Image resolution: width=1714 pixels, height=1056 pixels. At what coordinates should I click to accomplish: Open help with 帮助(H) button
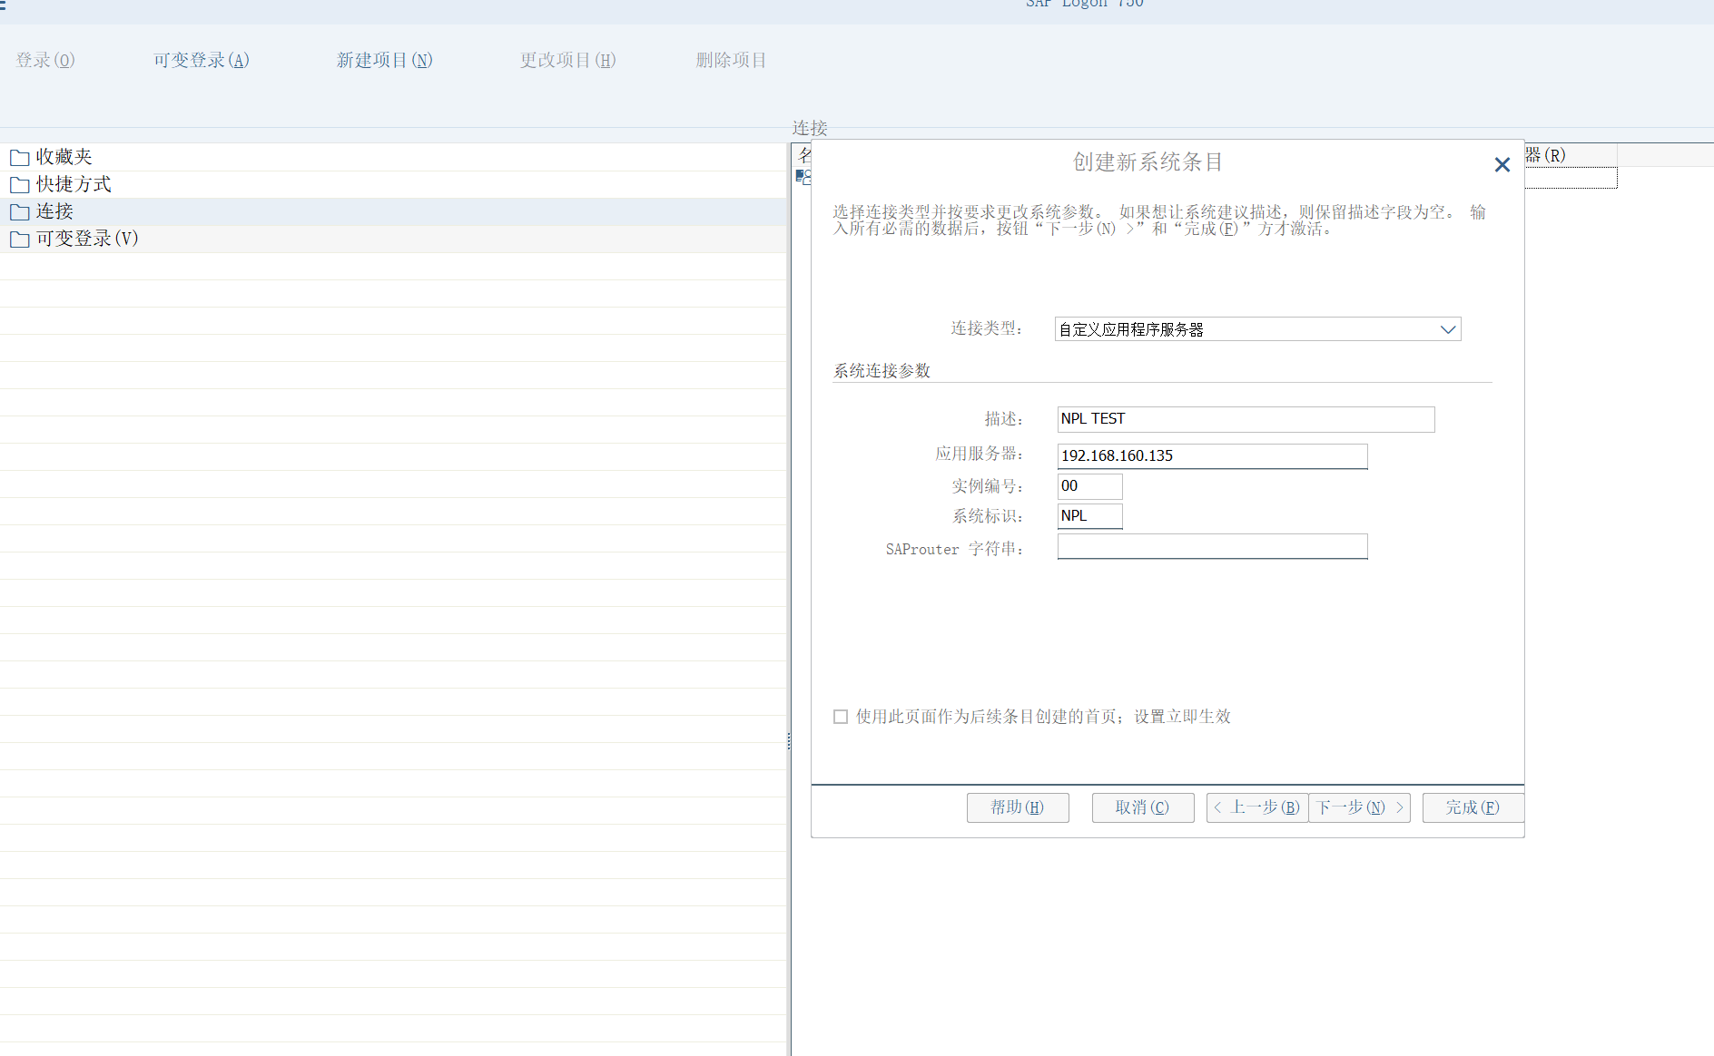[x=1017, y=807]
